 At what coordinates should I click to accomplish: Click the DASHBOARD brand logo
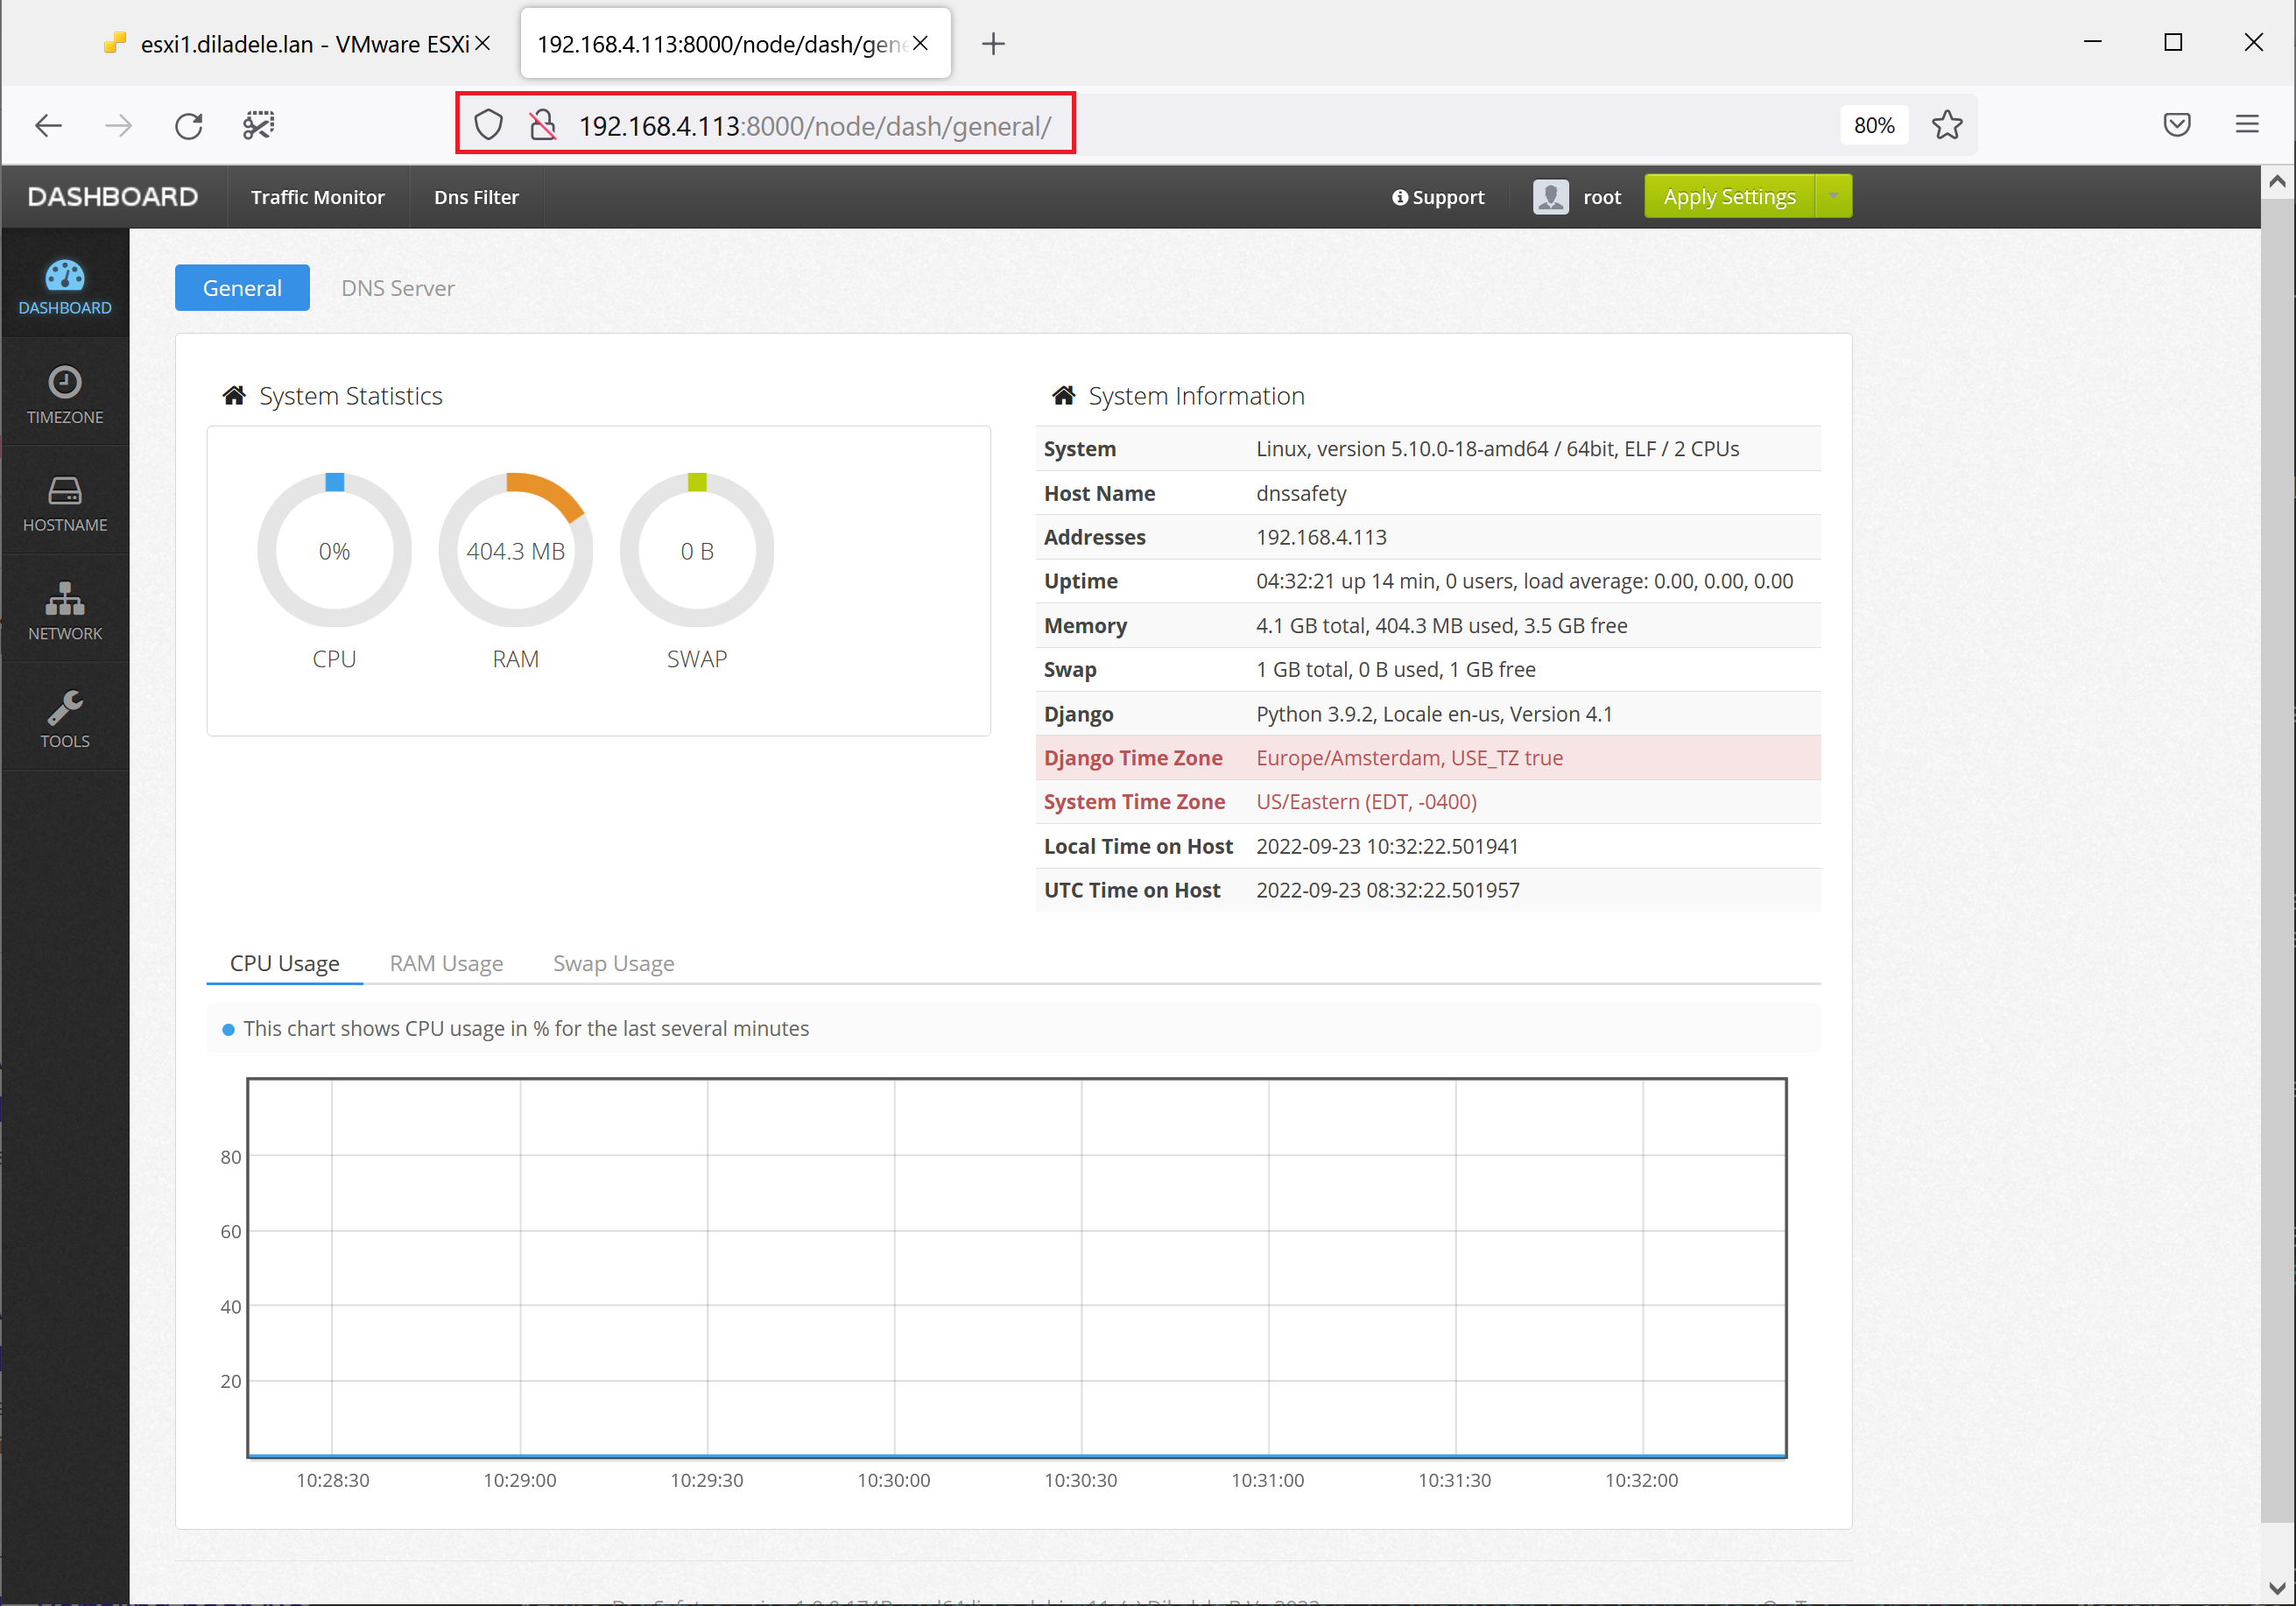(113, 196)
